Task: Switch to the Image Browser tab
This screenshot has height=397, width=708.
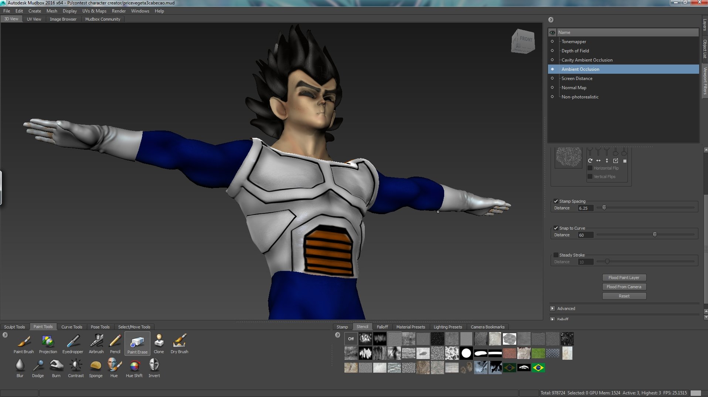Action: click(x=63, y=19)
